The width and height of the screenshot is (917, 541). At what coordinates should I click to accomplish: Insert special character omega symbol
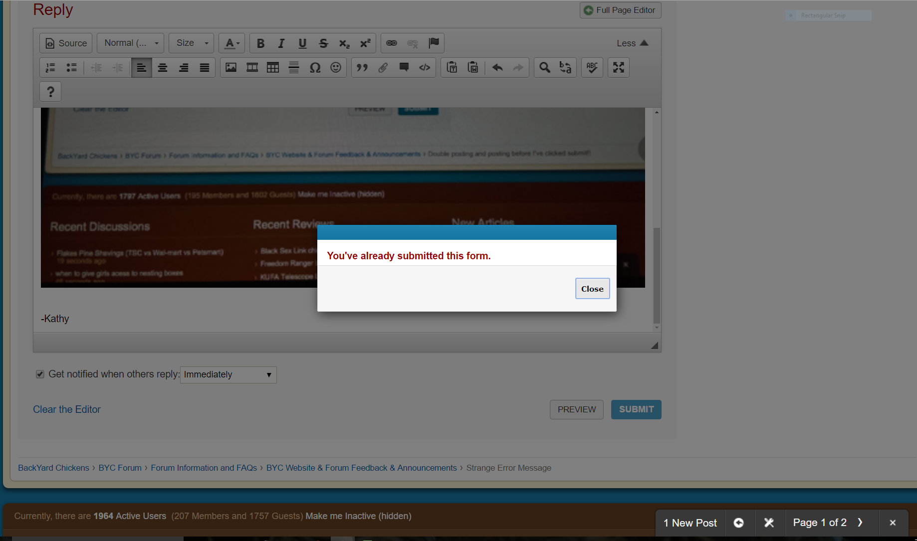click(315, 67)
